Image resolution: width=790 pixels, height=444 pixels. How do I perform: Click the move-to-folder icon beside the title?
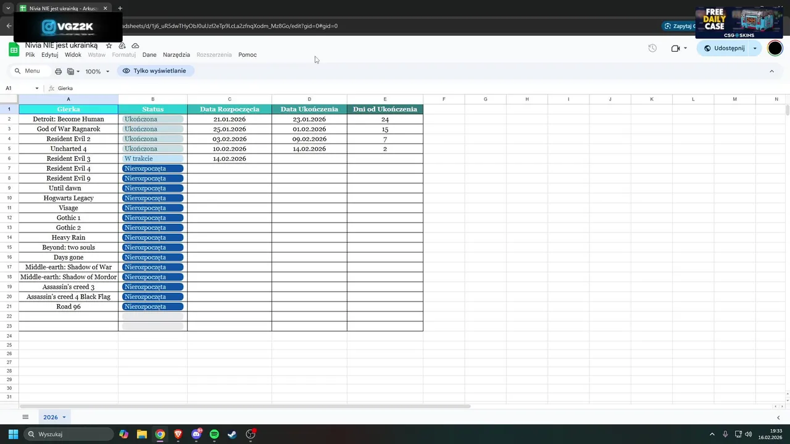click(x=122, y=46)
